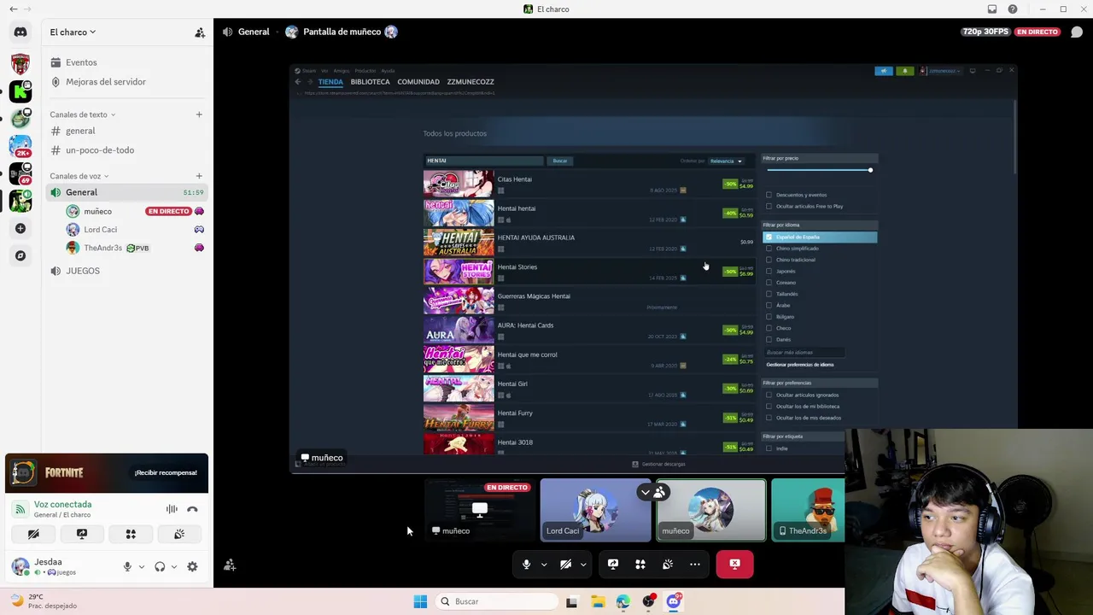Mute microphone in user panel
The width and height of the screenshot is (1093, 615).
tap(127, 566)
